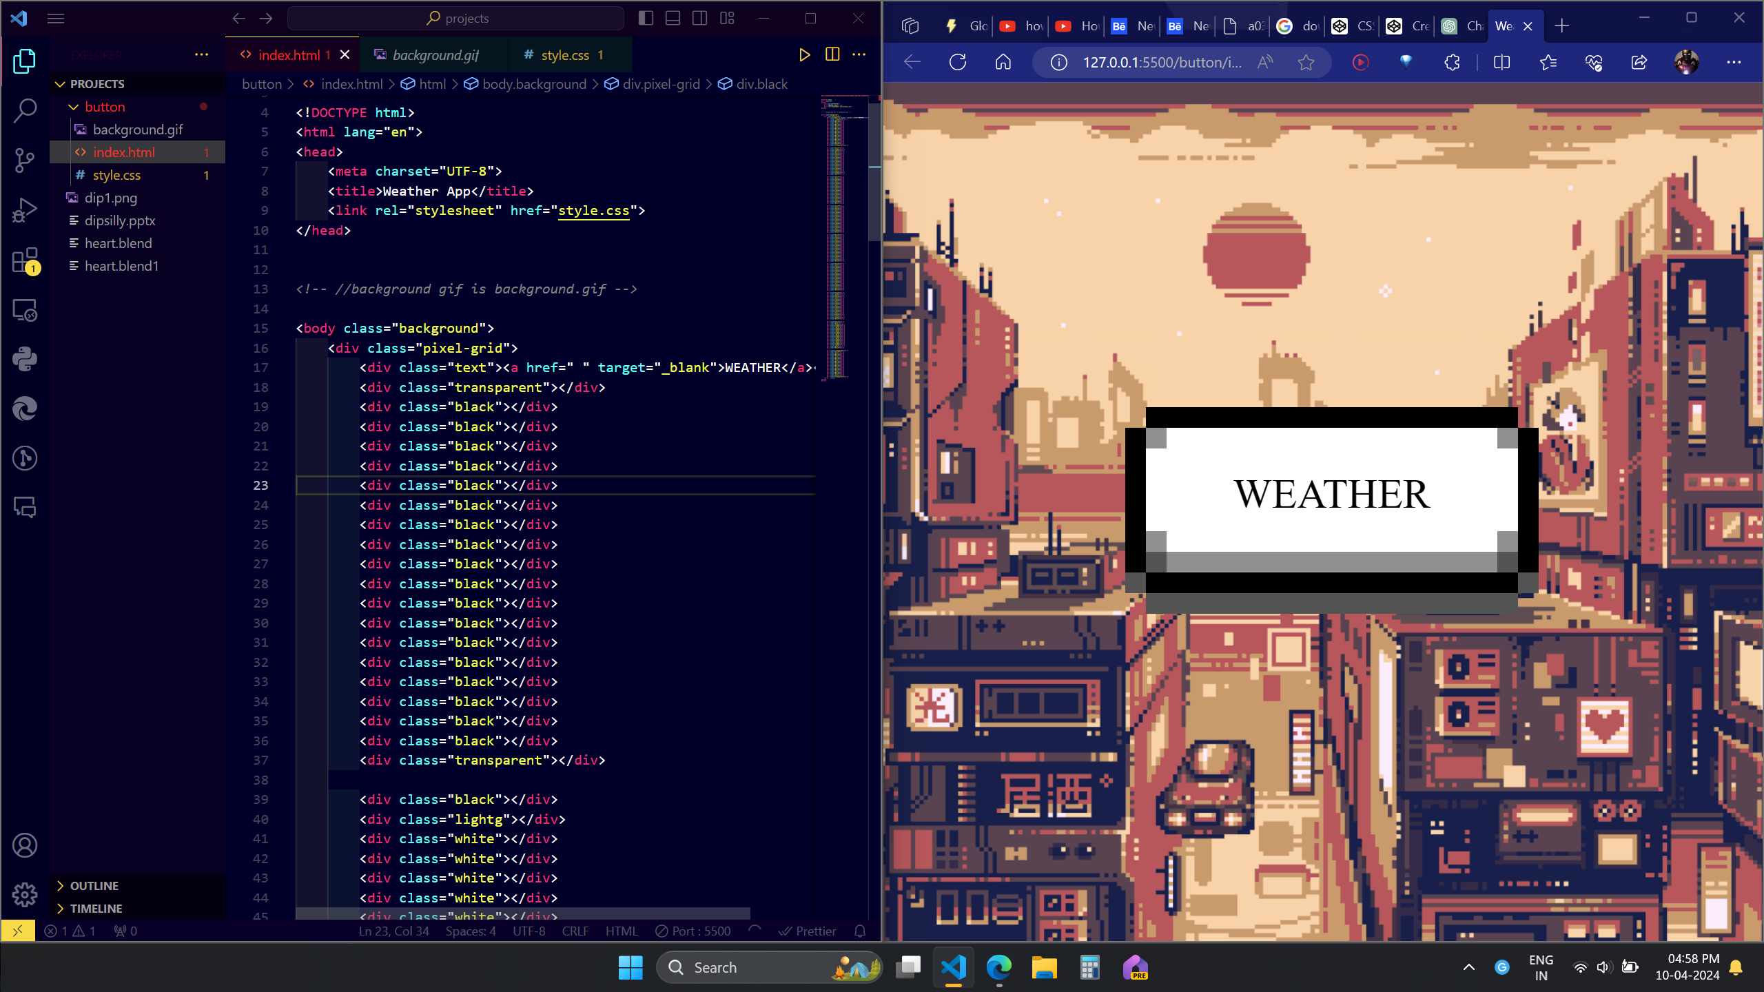Screen dimensions: 1764x992
Task: Click the WEATHER link in the browser page
Action: point(1331,494)
